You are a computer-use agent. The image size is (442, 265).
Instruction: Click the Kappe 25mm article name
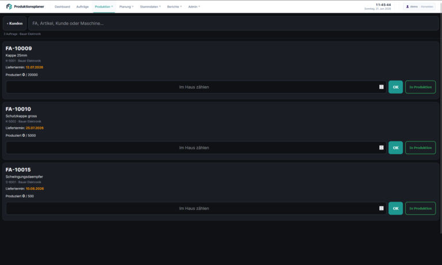(x=16, y=56)
